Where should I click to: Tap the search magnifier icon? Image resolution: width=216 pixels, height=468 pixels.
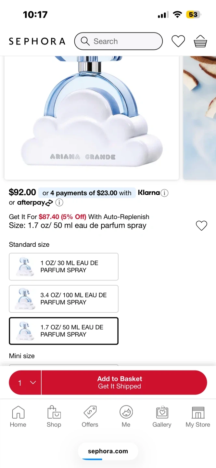[x=85, y=41]
